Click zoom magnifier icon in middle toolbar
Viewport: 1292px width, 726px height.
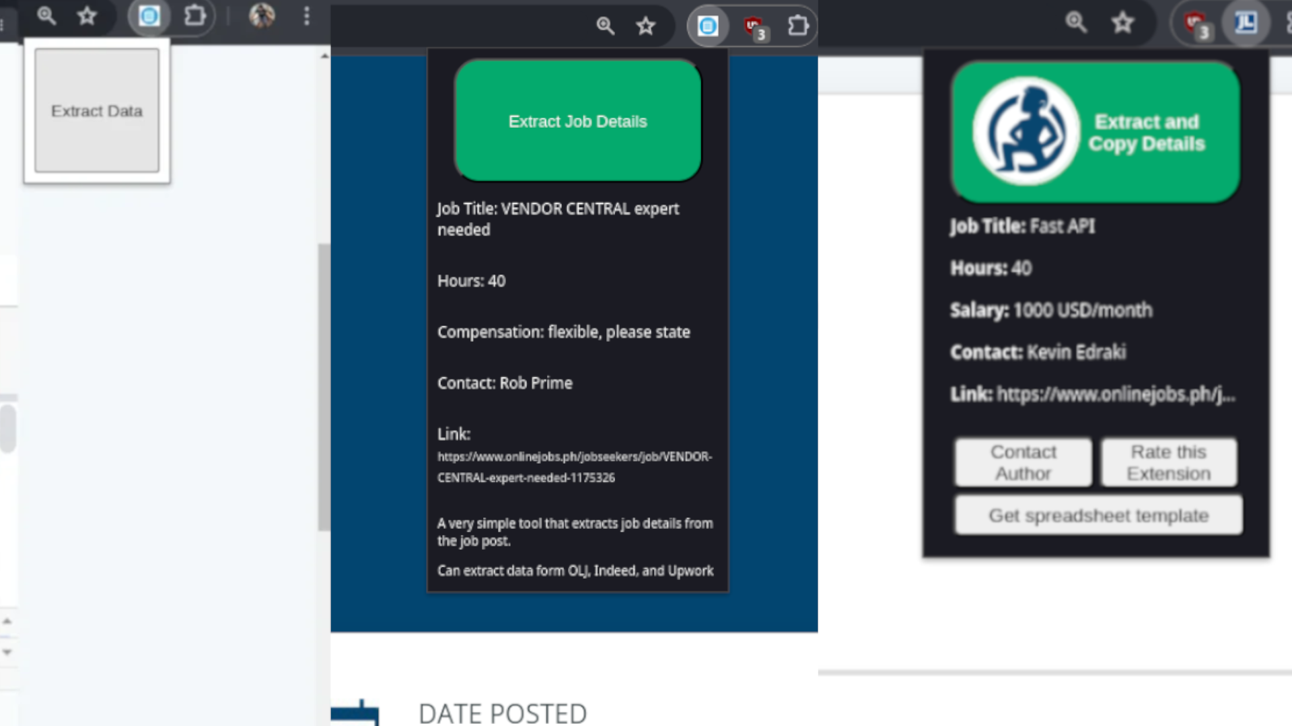[606, 26]
